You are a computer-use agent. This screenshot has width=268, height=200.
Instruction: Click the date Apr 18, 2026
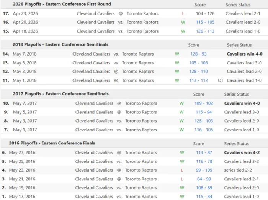click(25, 31)
